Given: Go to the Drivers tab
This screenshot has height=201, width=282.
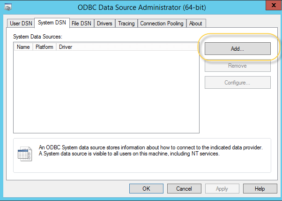Looking at the screenshot, I should 104,23.
